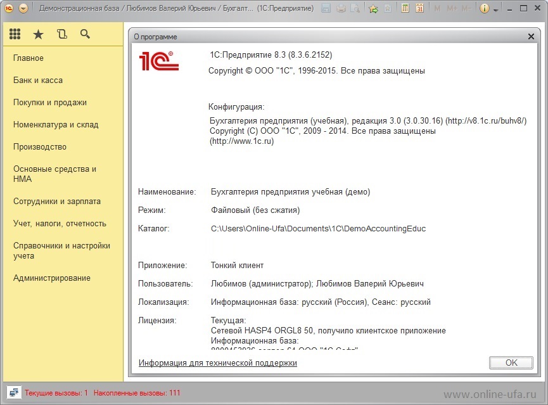Click the text (http://www.1c.ru)
This screenshot has height=405, width=548.
pyautogui.click(x=241, y=141)
